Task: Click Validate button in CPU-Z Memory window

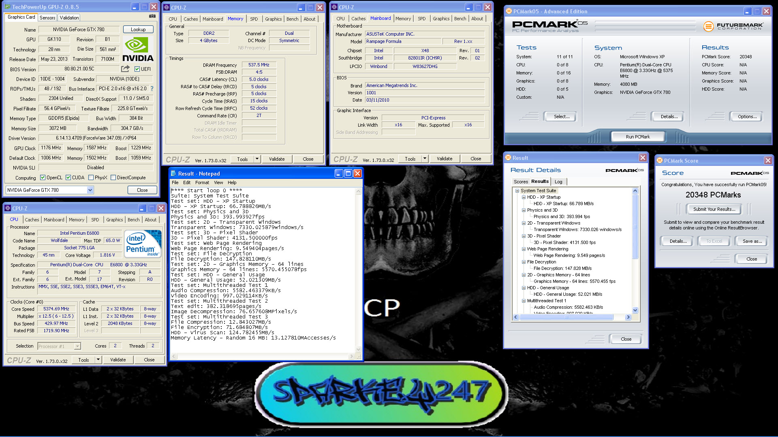Action: (277, 159)
